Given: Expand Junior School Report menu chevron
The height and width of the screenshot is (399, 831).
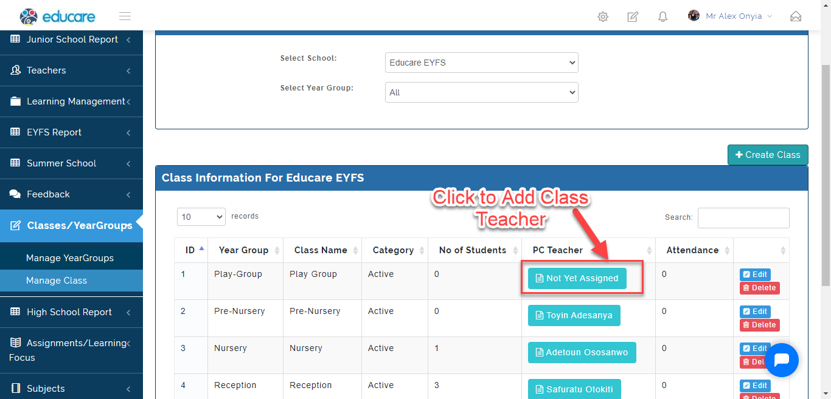Looking at the screenshot, I should (x=128, y=40).
